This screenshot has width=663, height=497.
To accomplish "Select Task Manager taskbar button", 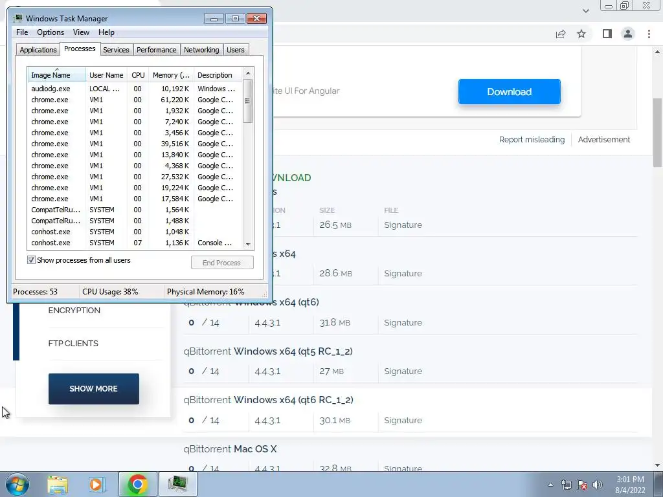I will point(177,484).
